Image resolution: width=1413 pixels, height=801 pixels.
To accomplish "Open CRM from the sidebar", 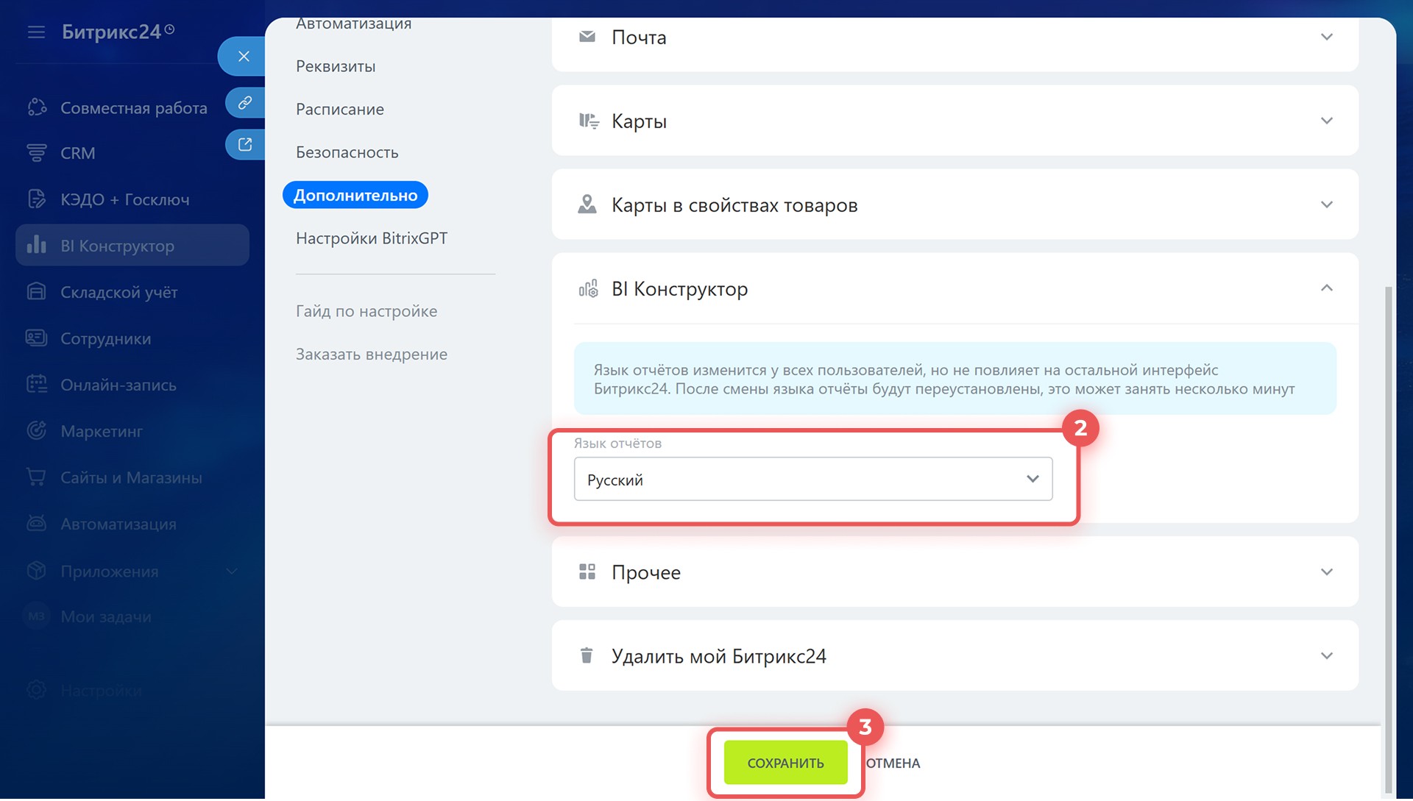I will (x=77, y=153).
